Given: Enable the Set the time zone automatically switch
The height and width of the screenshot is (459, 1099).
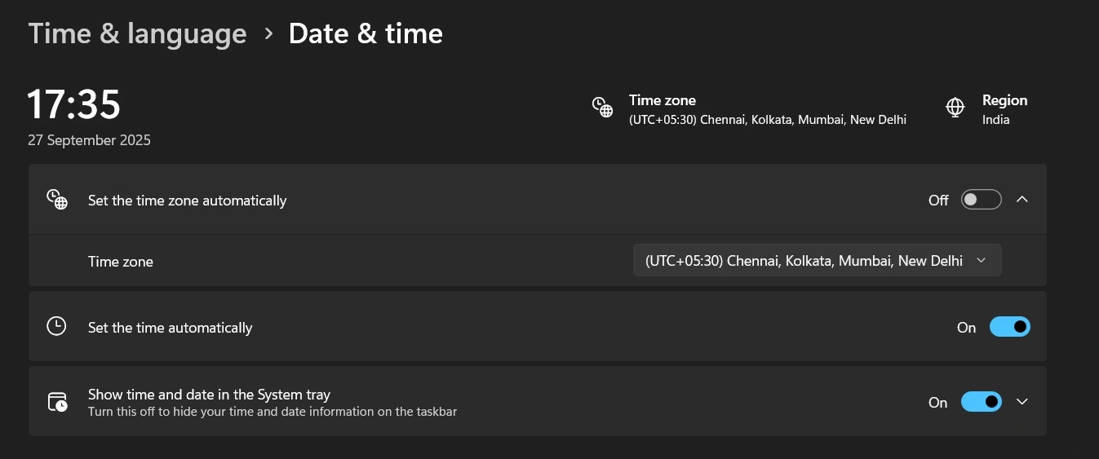Looking at the screenshot, I should coord(981,200).
